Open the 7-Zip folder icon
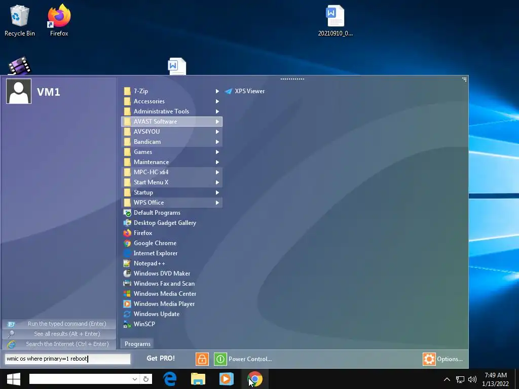Viewport: 519px width, 389px height. [127, 91]
